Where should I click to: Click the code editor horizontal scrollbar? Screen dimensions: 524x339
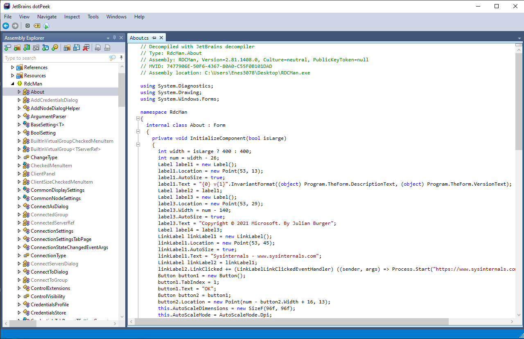pyautogui.click(x=287, y=322)
